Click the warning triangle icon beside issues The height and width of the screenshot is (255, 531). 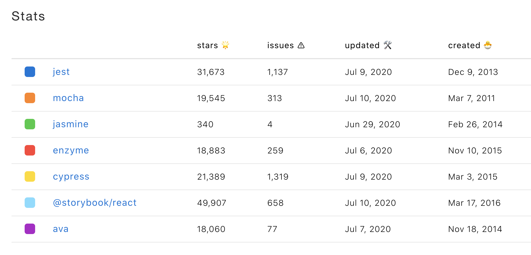[301, 45]
